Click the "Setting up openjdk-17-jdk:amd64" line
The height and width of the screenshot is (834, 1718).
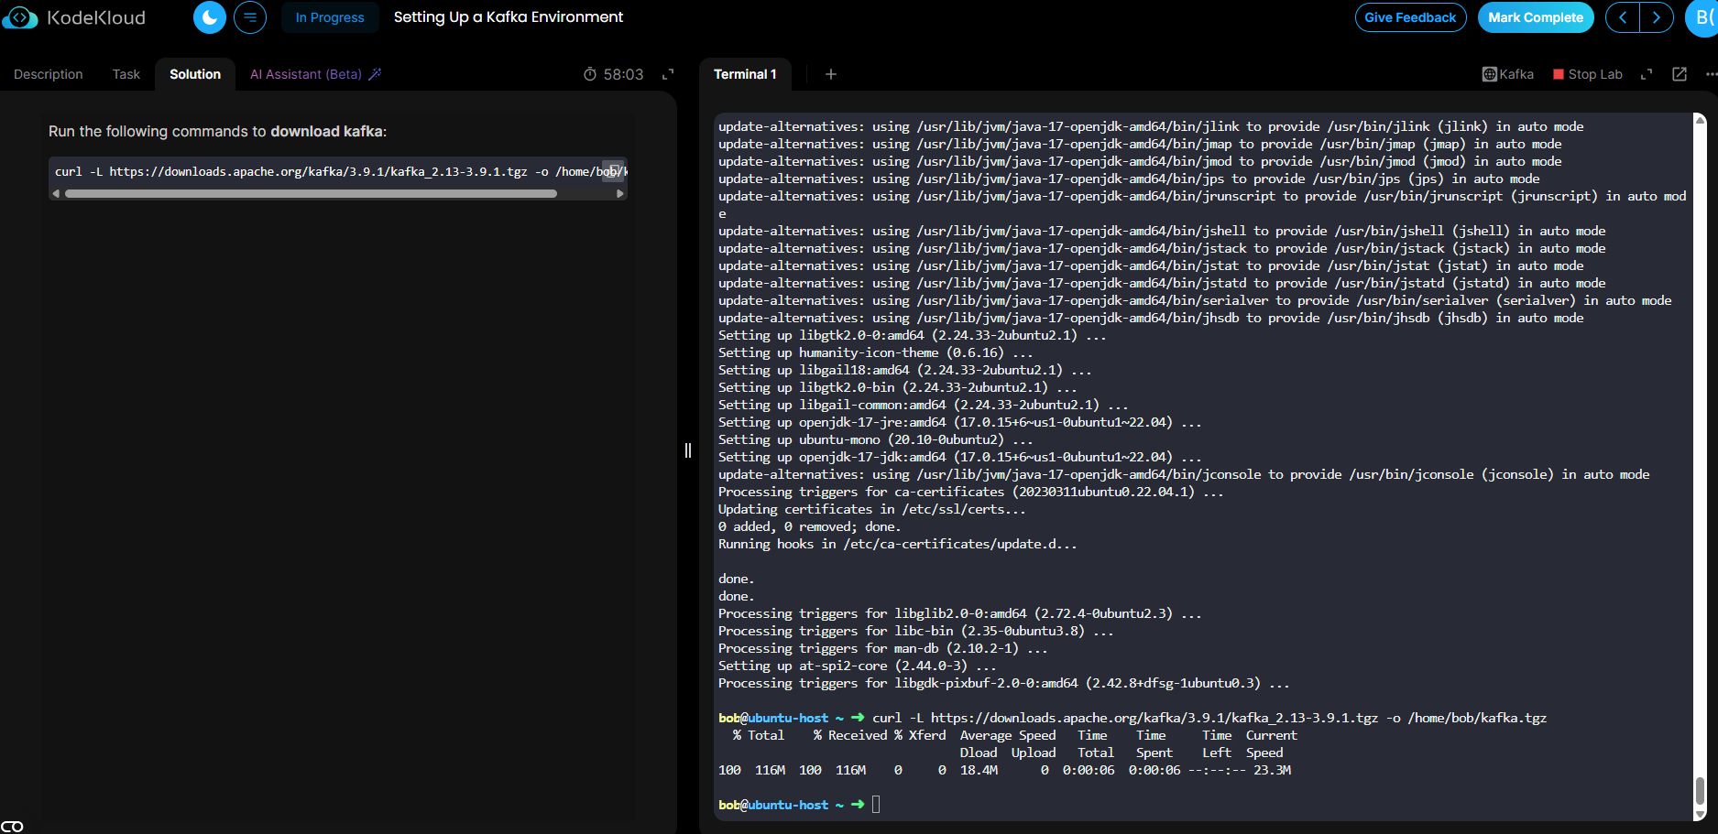tap(960, 457)
